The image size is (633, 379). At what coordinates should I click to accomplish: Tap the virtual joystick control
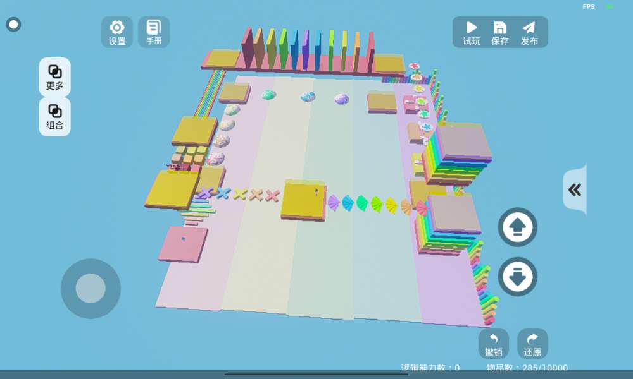(x=91, y=289)
